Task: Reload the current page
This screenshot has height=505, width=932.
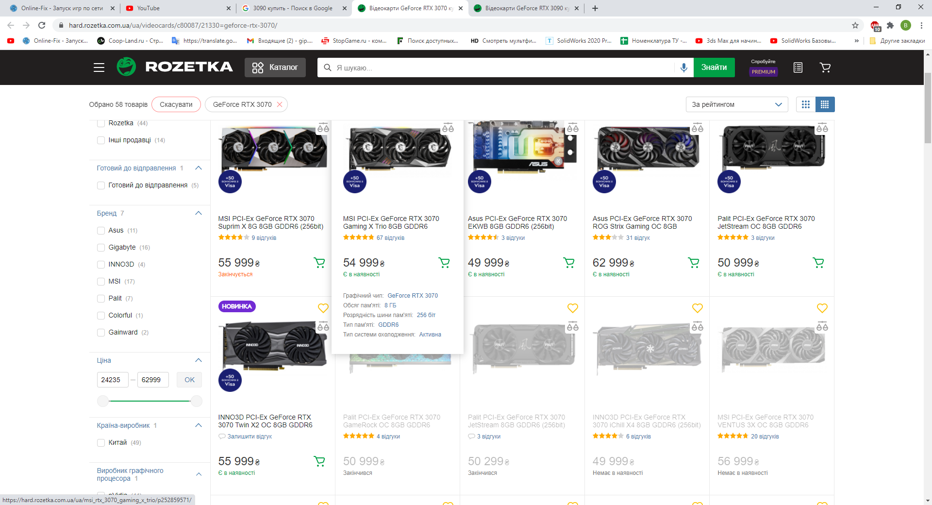Action: pyautogui.click(x=42, y=25)
